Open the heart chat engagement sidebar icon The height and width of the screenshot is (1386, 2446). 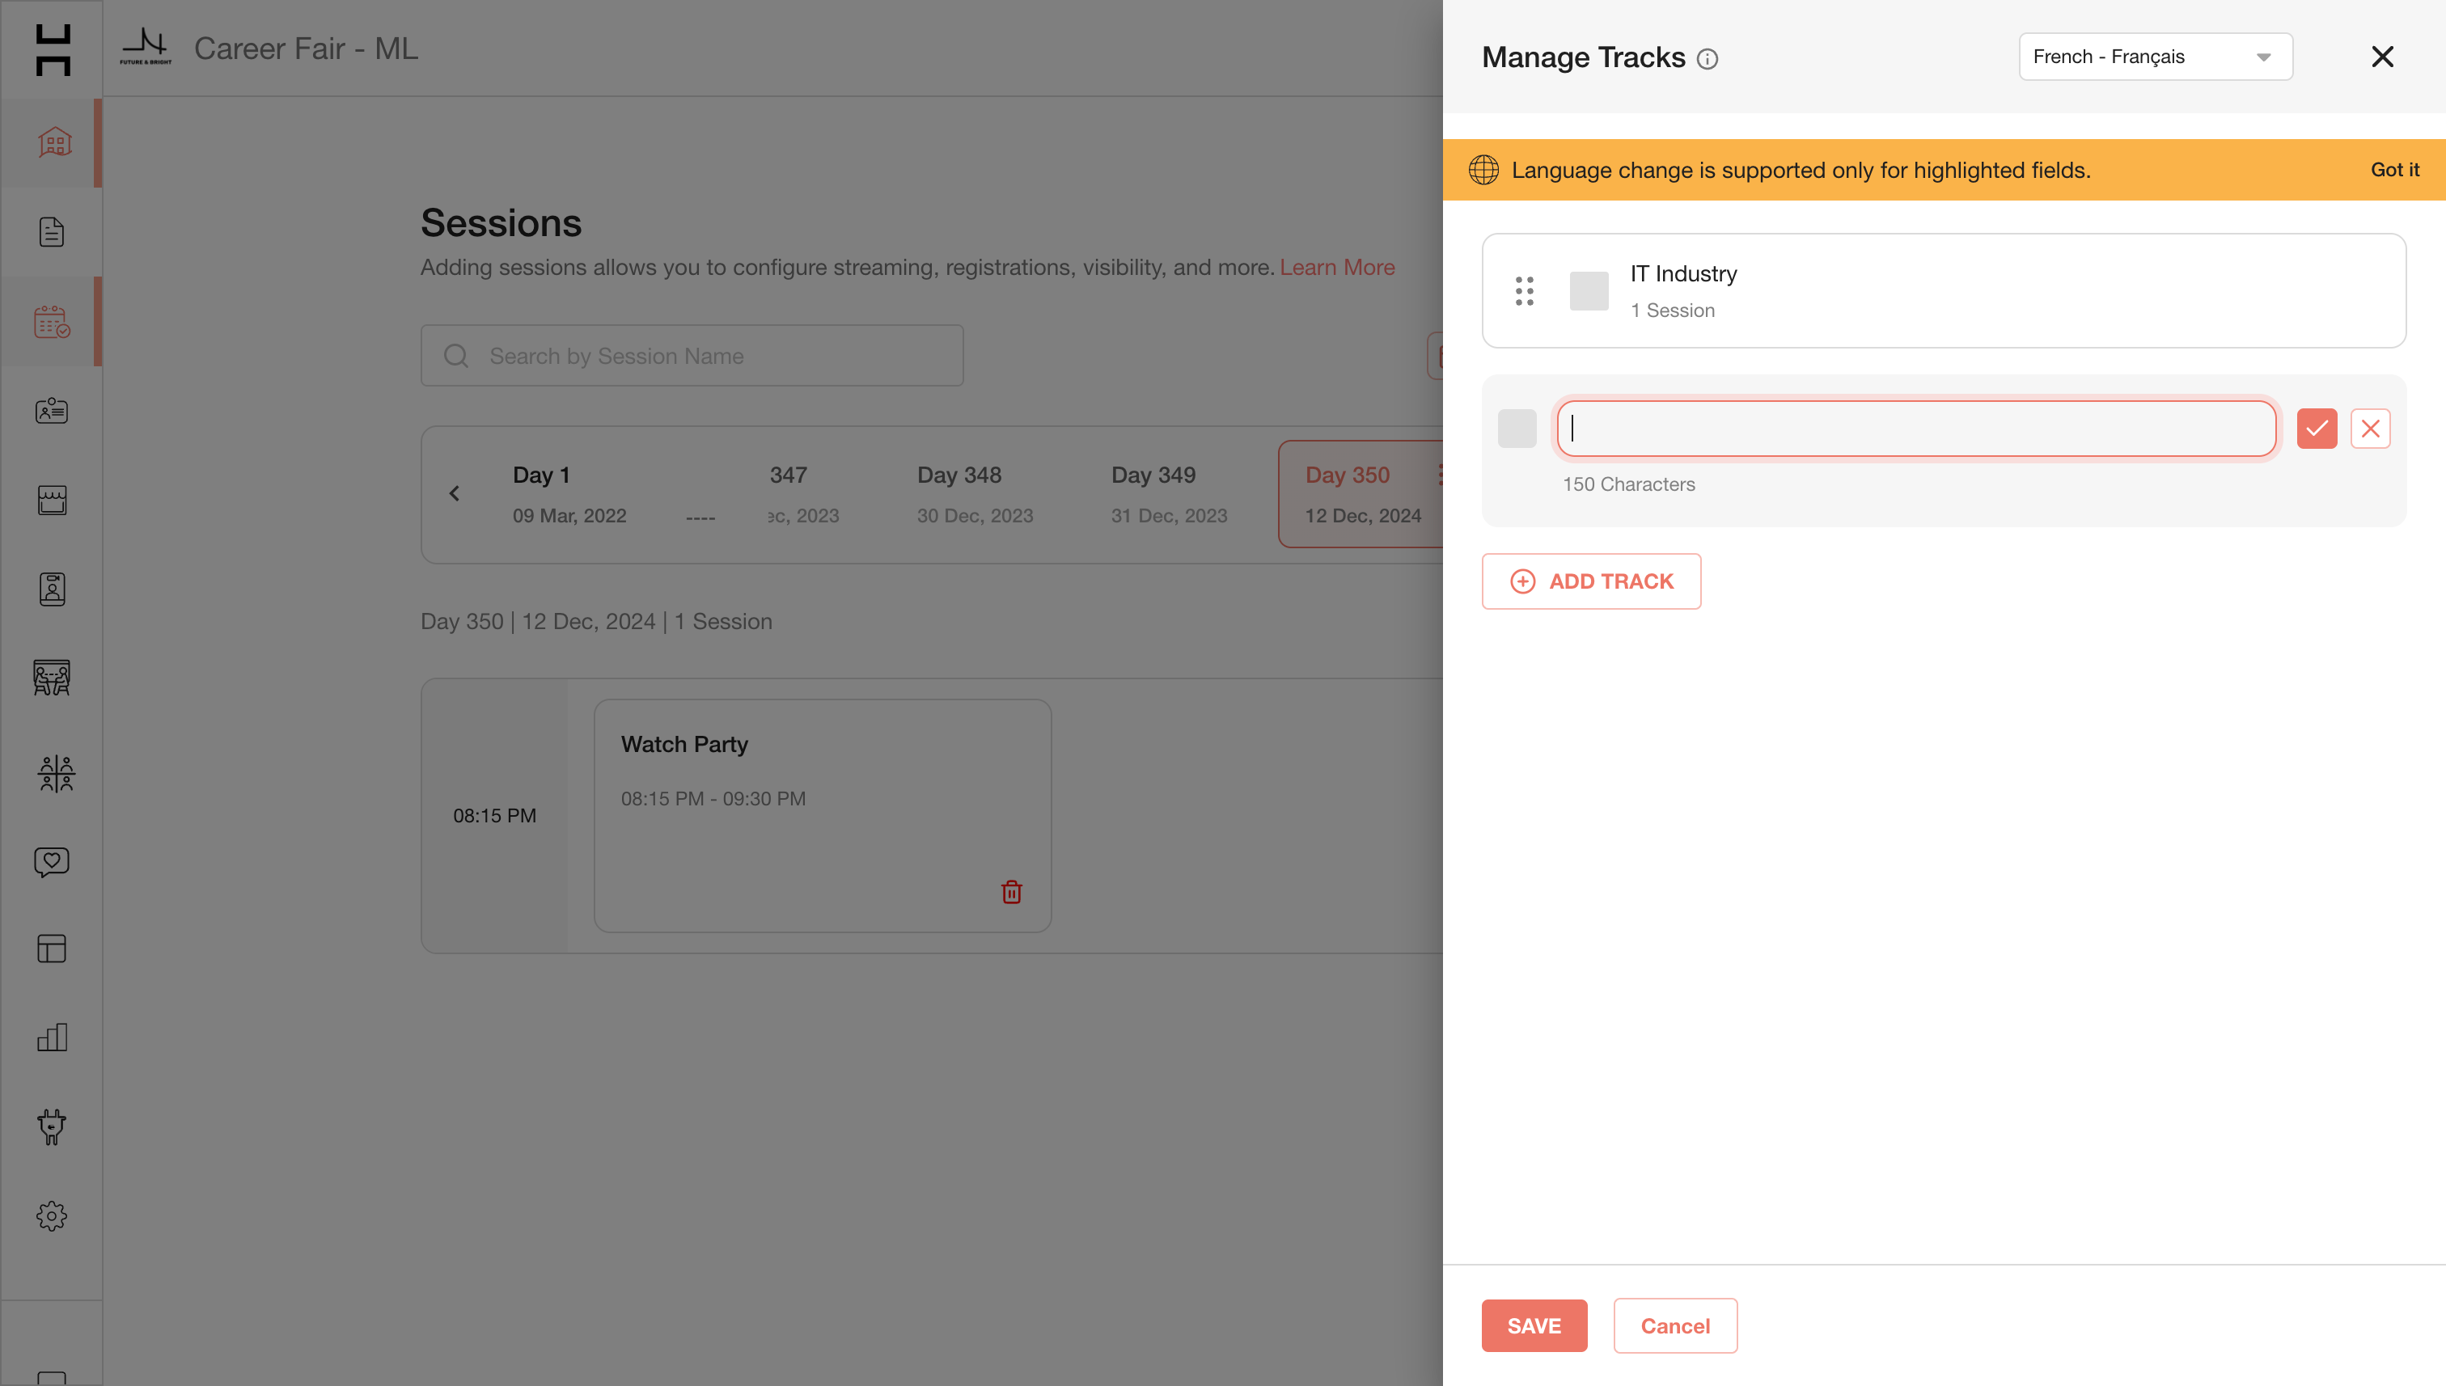tap(53, 861)
